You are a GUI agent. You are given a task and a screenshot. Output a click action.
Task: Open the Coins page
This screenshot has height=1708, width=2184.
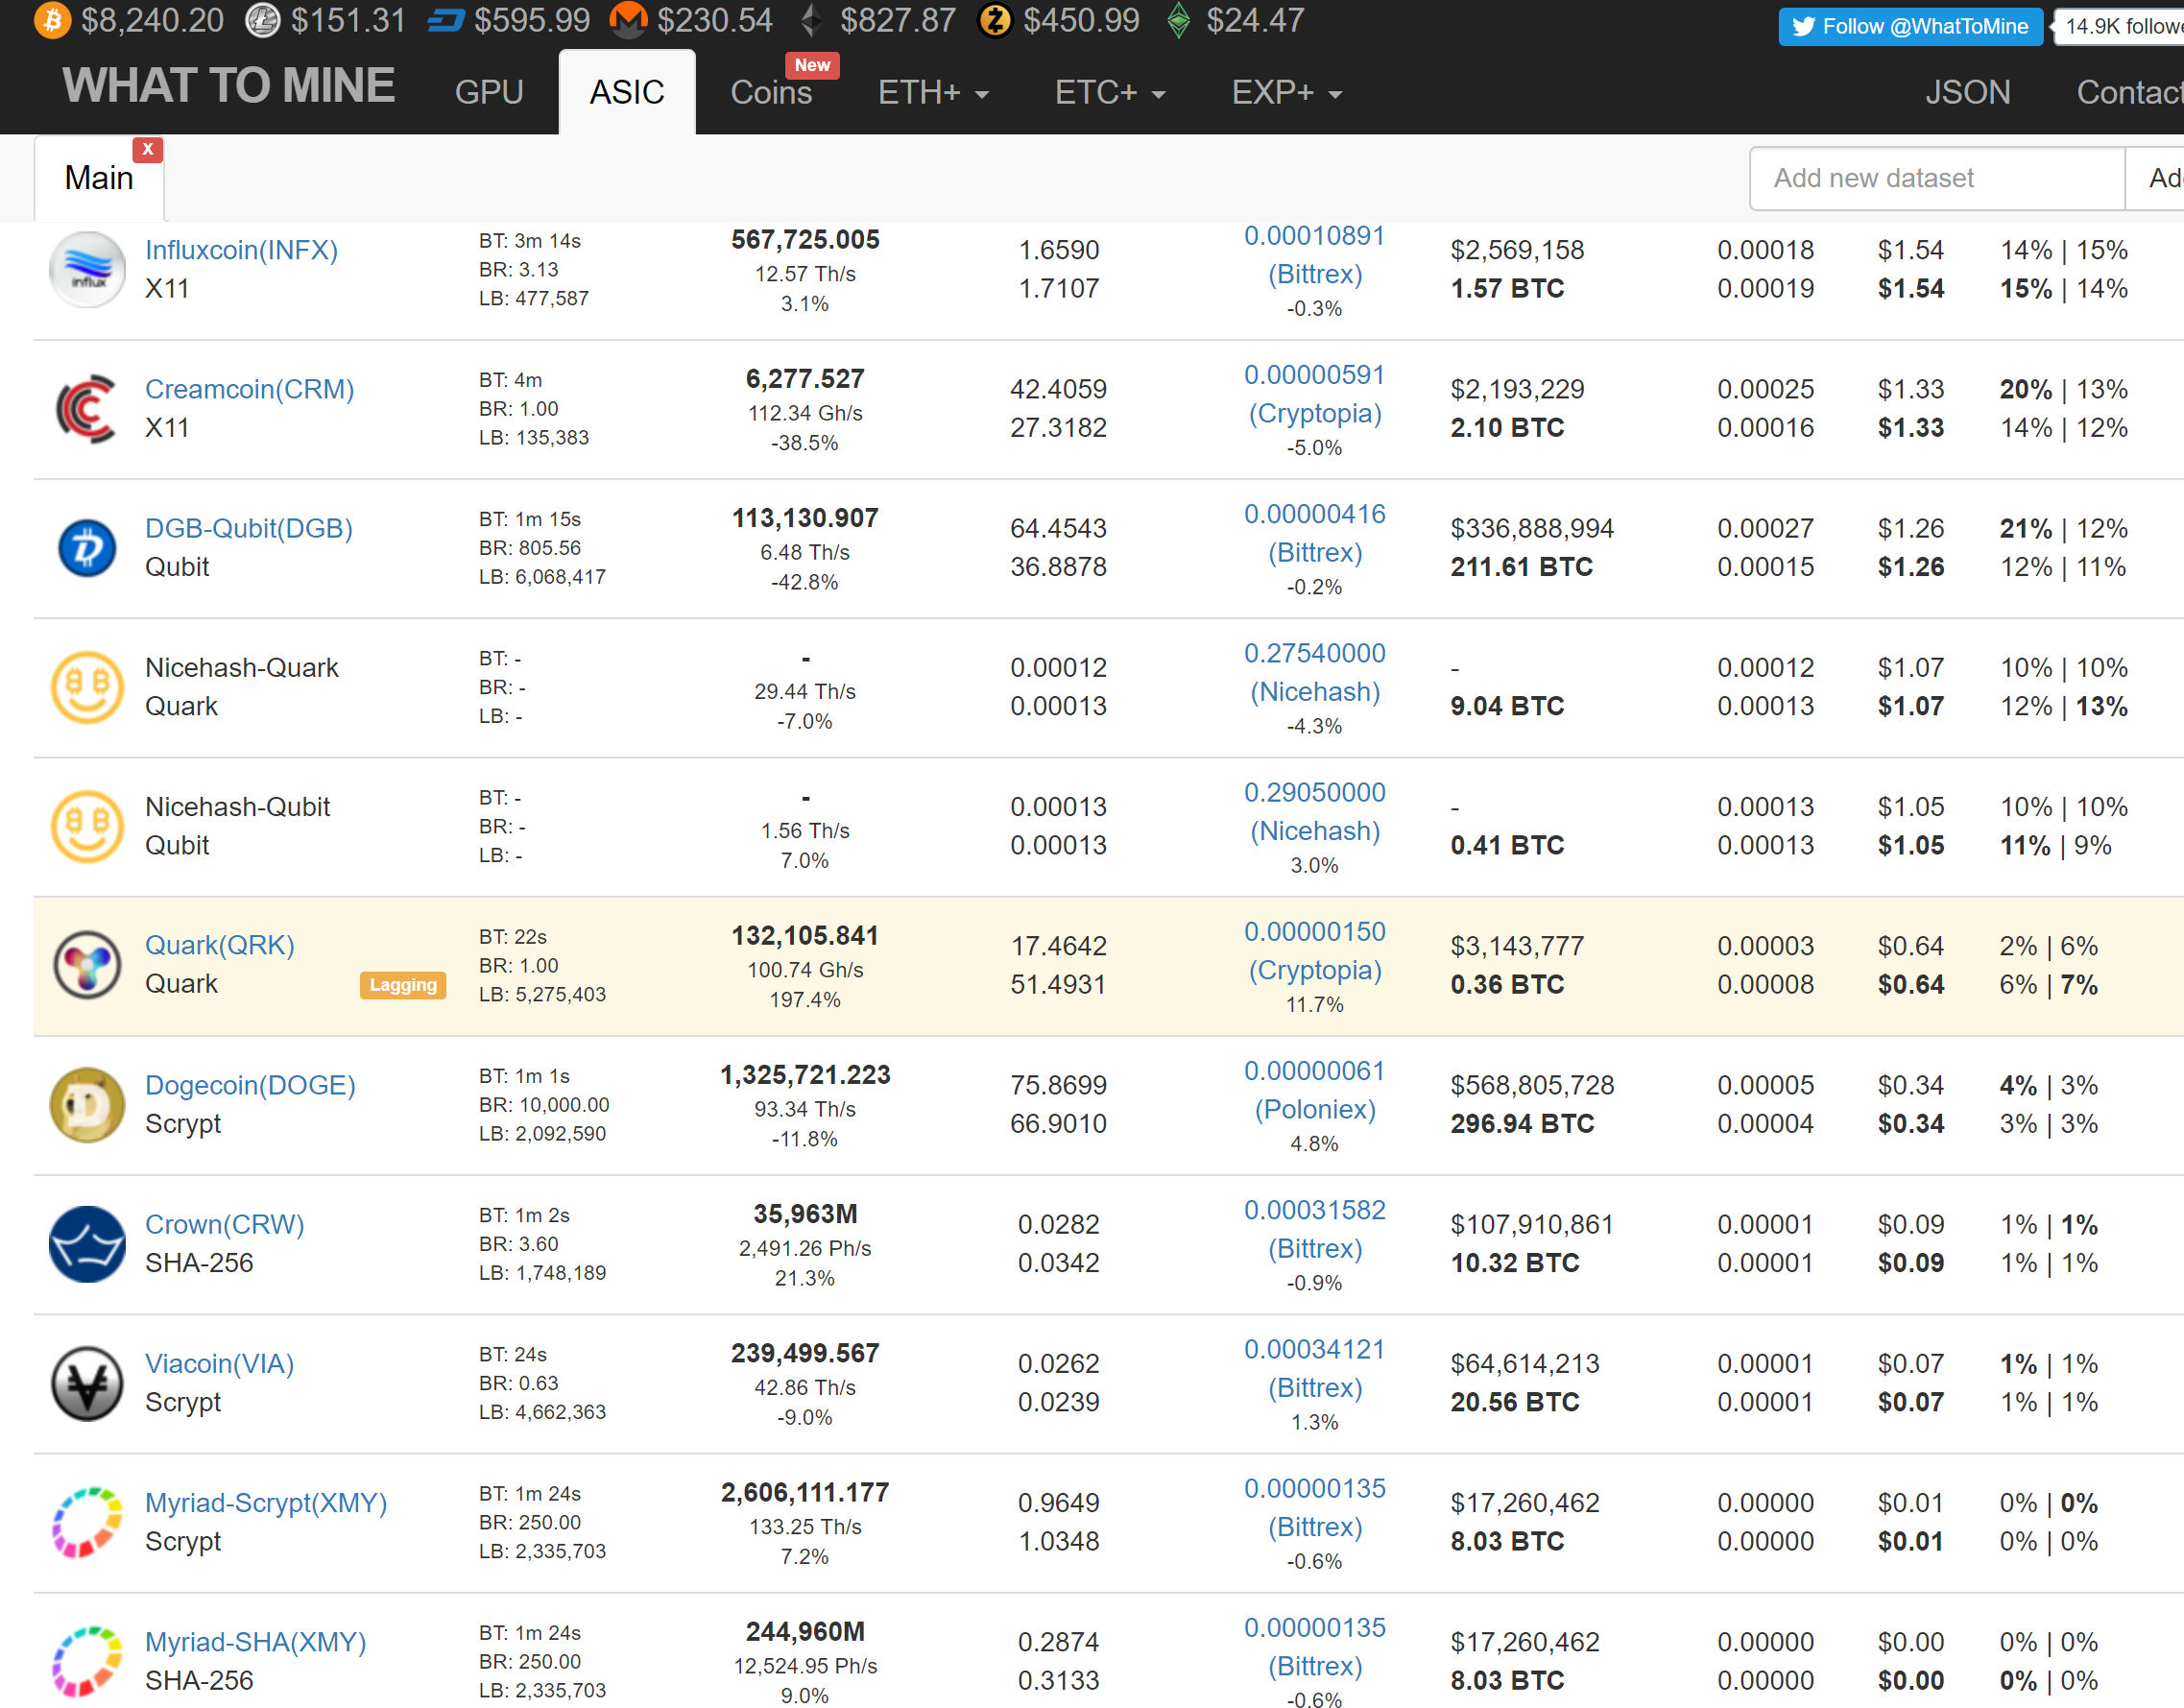(x=771, y=92)
